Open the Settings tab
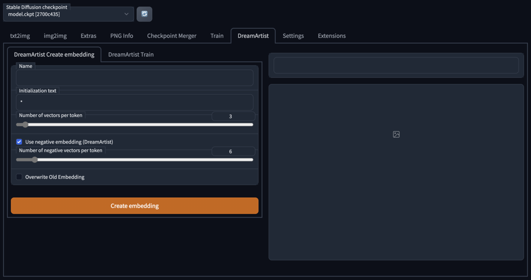531x280 pixels. (293, 36)
